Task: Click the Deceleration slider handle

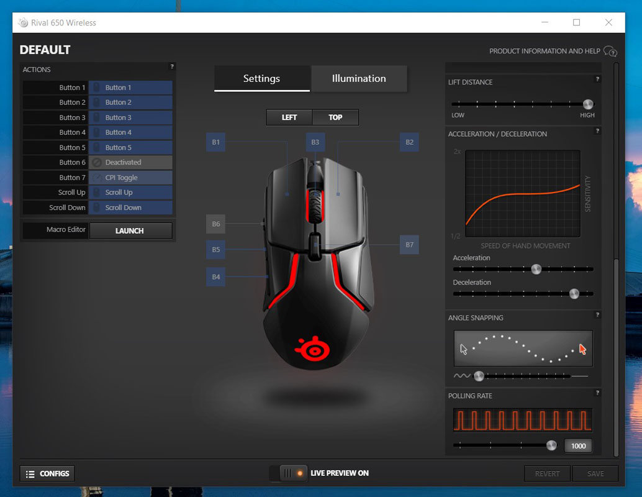Action: pos(574,294)
